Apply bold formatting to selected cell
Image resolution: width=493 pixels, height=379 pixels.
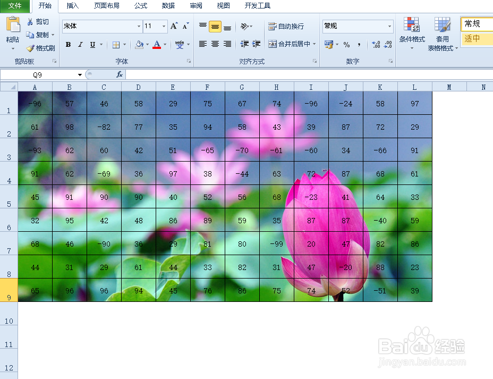(68, 45)
